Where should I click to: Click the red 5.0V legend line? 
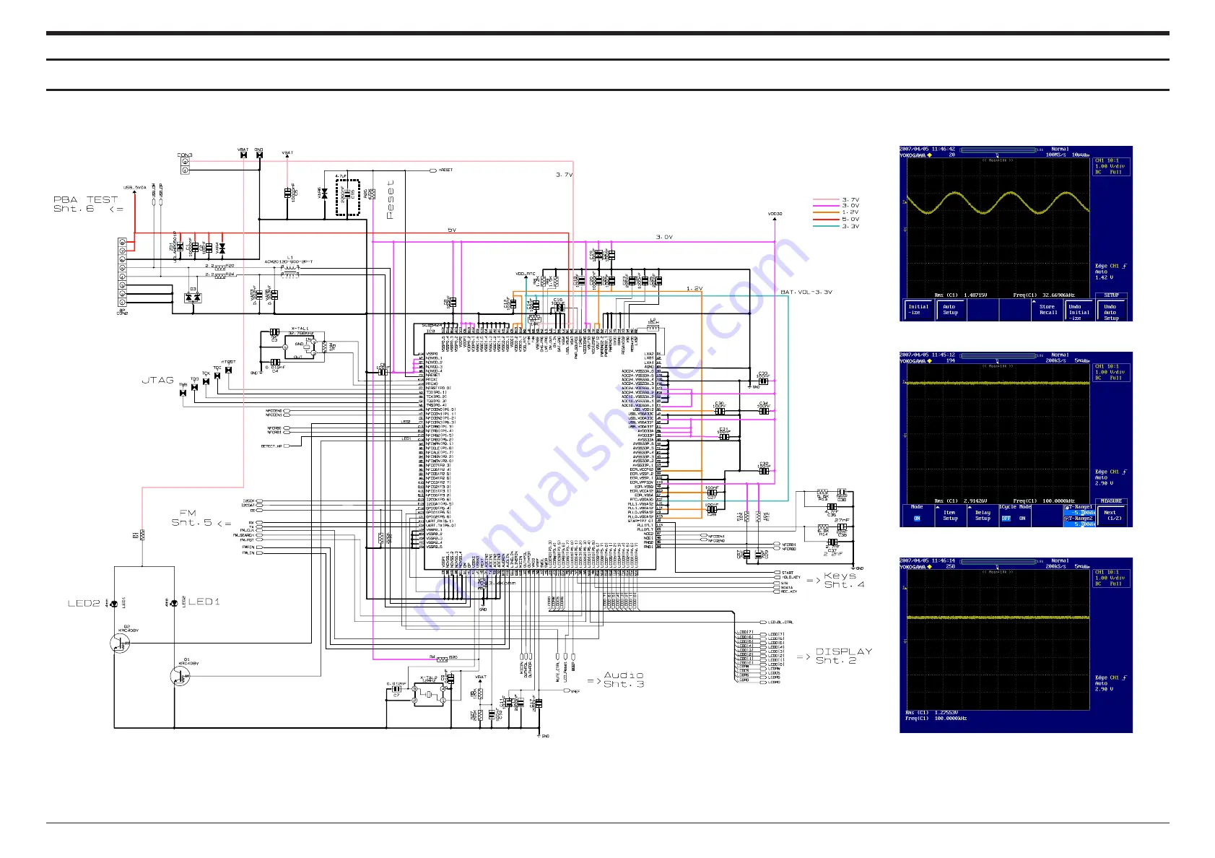826,219
